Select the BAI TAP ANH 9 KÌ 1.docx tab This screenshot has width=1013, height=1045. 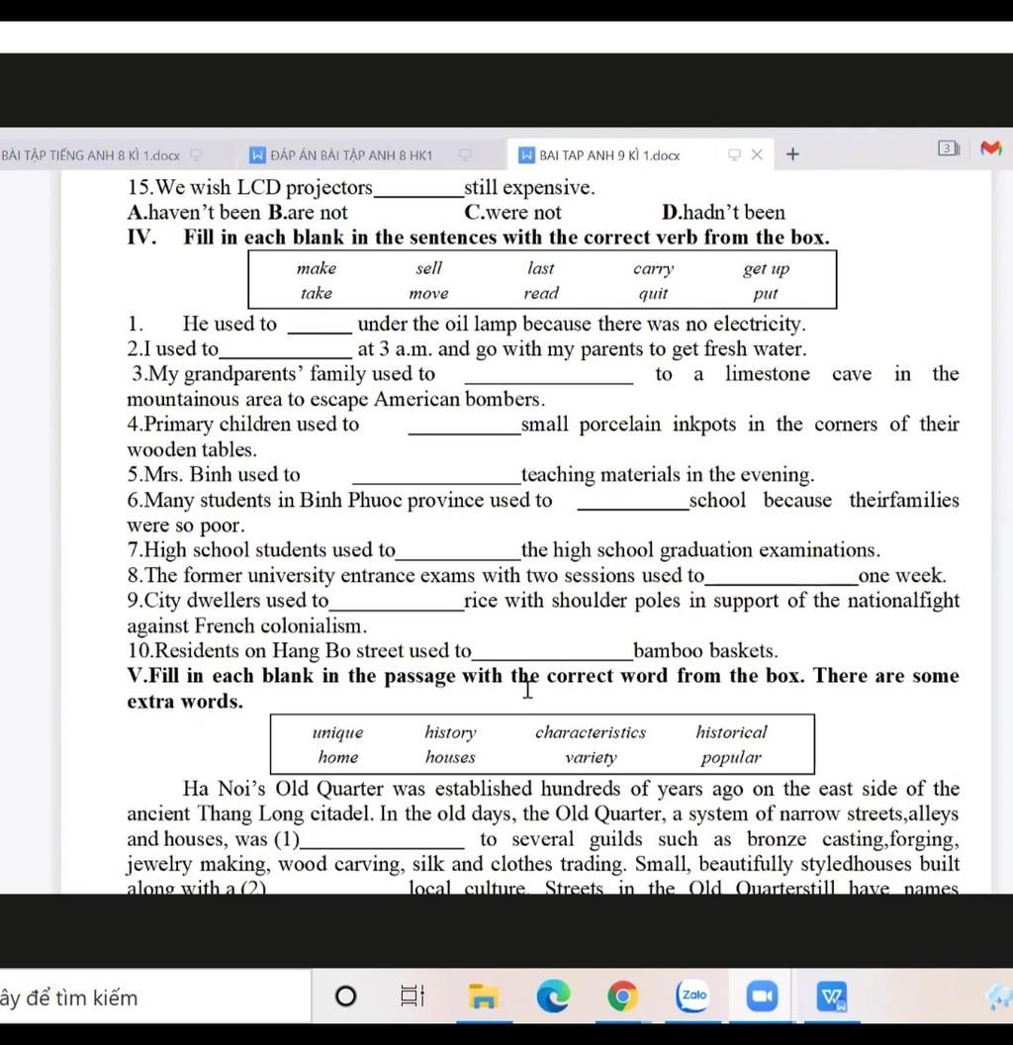[x=608, y=155]
